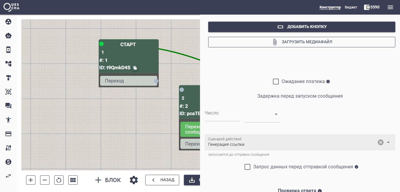Reset canvas zoom with the rotate icon
The height and width of the screenshot is (192, 400).
[x=59, y=180]
